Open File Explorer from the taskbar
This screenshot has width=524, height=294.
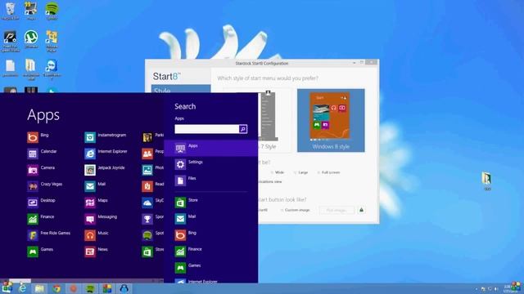click(x=39, y=288)
